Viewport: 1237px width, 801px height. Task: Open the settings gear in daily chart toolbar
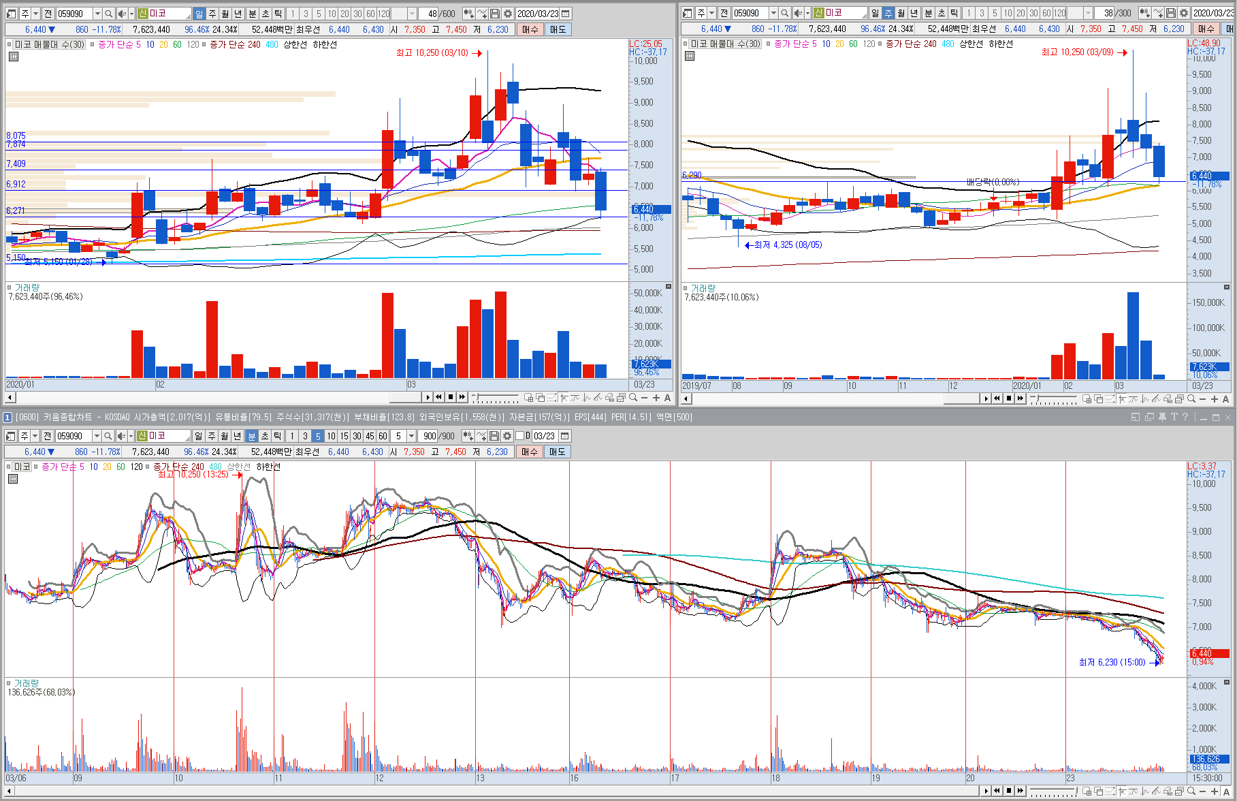[507, 14]
